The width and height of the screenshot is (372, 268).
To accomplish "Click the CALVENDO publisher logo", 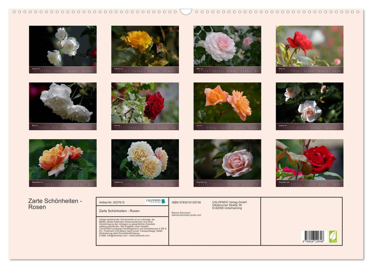I will tap(156, 201).
